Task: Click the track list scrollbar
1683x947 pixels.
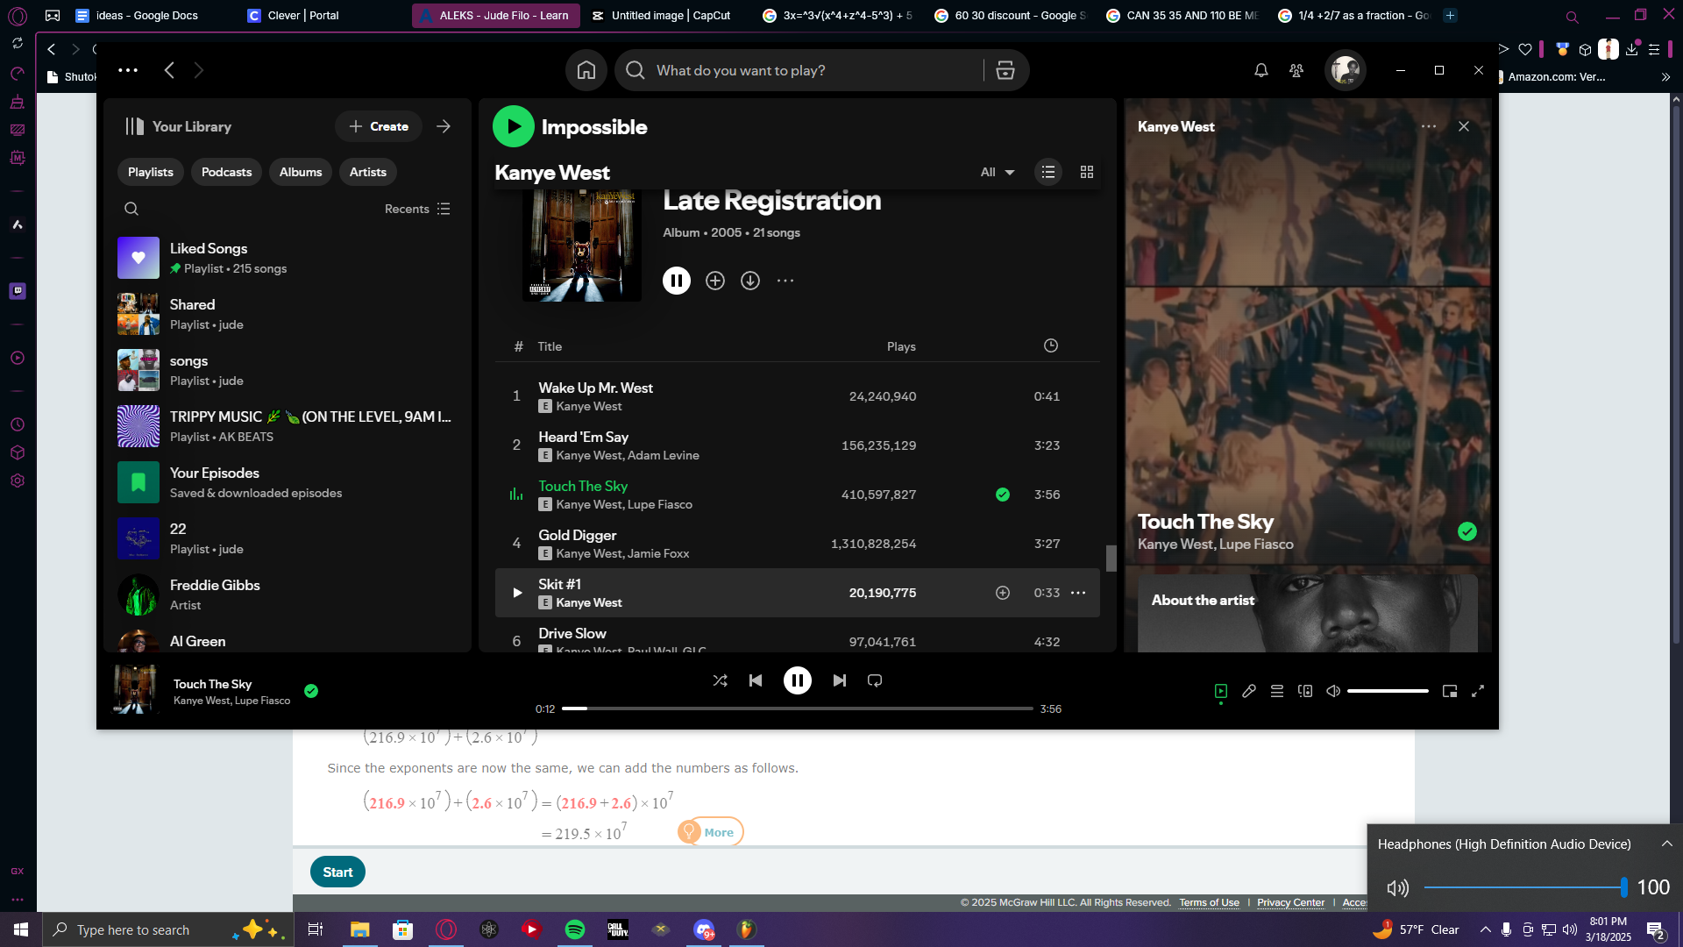Action: 1111,558
